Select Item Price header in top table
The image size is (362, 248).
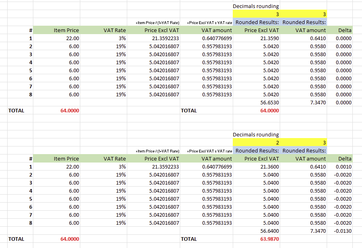tap(66, 30)
